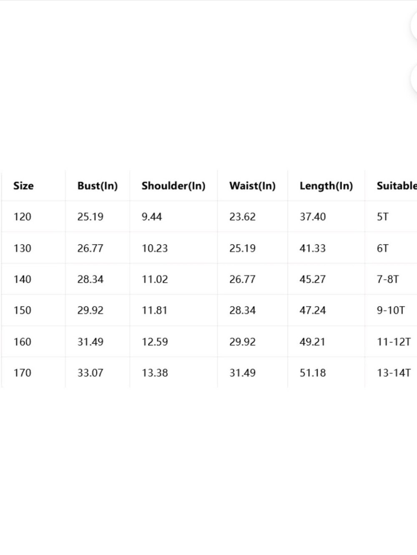Viewport: 417px width, 555px height.
Task: Click the Shoulder(In) column header
Action: [x=173, y=186]
